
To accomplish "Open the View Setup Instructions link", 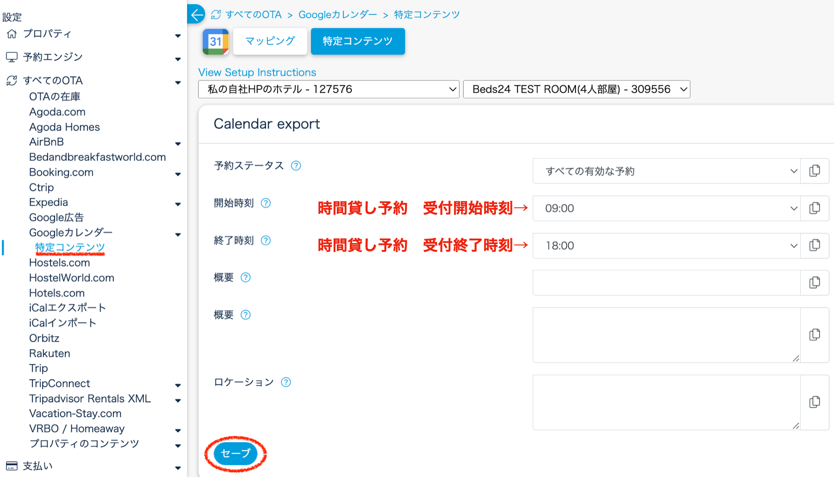I will pyautogui.click(x=257, y=72).
